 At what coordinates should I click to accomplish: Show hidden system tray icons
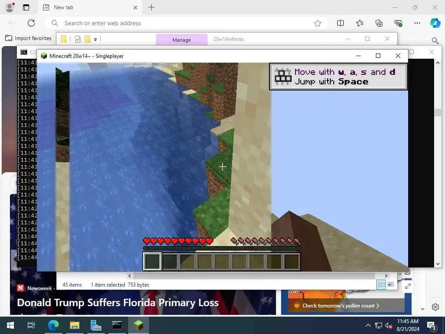368,325
